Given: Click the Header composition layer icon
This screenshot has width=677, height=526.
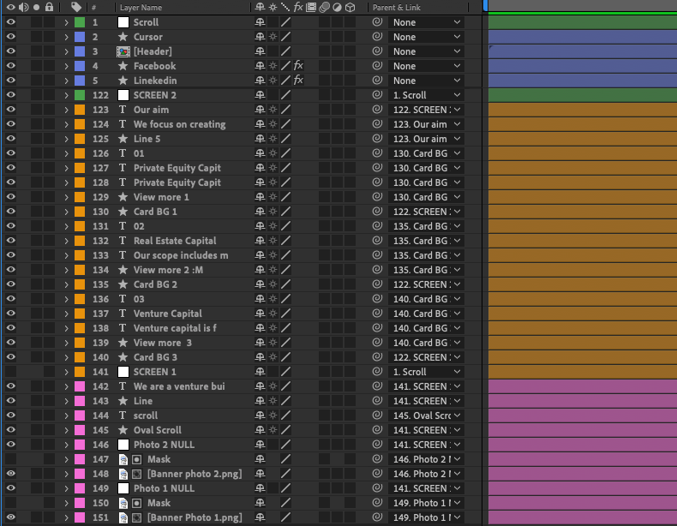Looking at the screenshot, I should 123,51.
